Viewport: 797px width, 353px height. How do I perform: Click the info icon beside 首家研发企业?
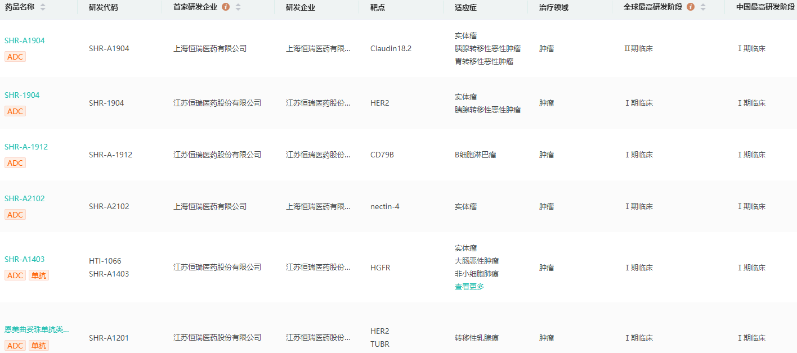point(226,7)
